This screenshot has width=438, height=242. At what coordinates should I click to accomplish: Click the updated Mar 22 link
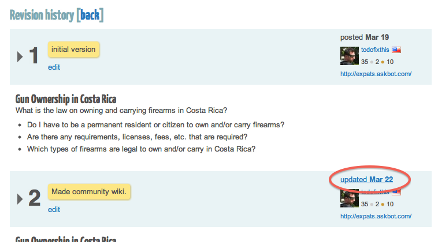click(x=366, y=180)
